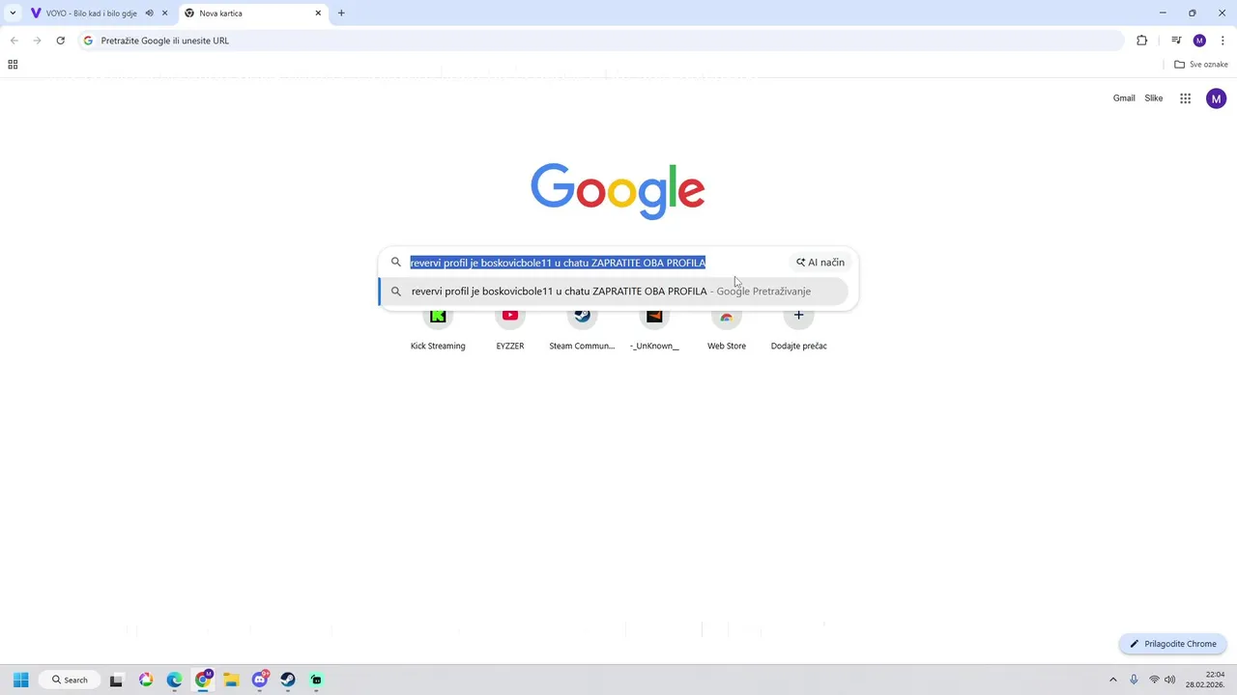The width and height of the screenshot is (1237, 695).
Task: Open the Chrome extensions puzzle icon
Action: [1141, 41]
